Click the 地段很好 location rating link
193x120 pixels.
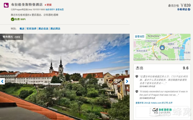click(x=50, y=10)
